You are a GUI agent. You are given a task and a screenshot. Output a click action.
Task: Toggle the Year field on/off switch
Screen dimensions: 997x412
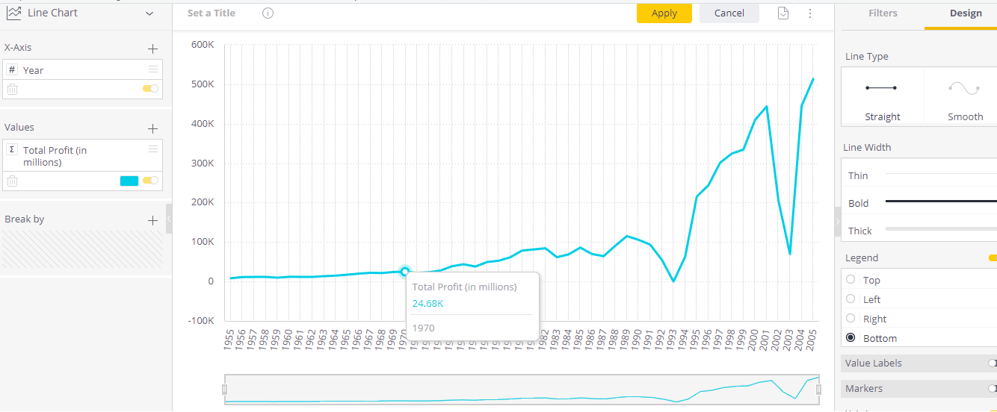pos(150,89)
